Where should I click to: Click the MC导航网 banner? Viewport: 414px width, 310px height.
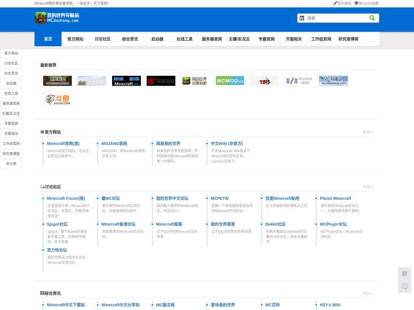tap(333, 81)
